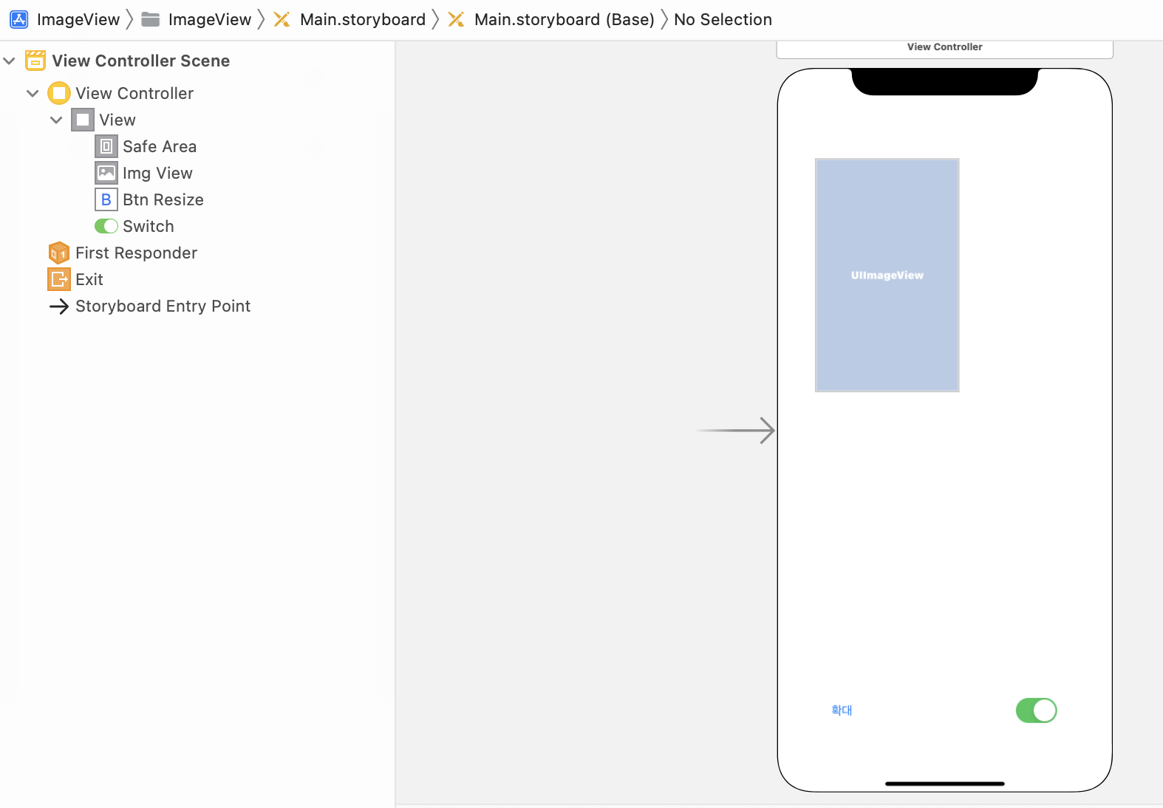The image size is (1163, 808).
Task: Open the Main.storyboard (Base) breadcrumb item
Action: tap(565, 19)
